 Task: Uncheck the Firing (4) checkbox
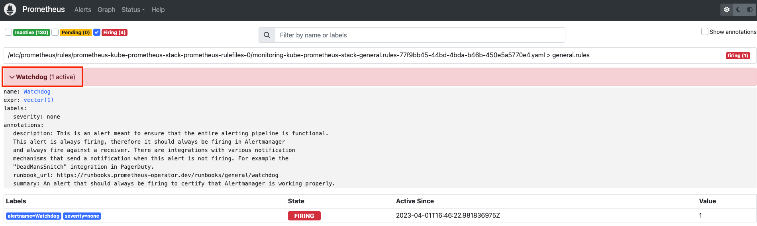tap(97, 32)
